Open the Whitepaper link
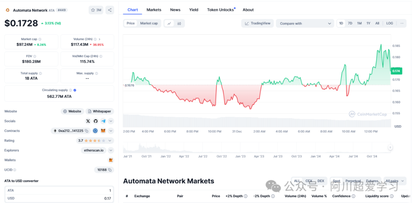The width and height of the screenshot is (412, 203). (100, 111)
